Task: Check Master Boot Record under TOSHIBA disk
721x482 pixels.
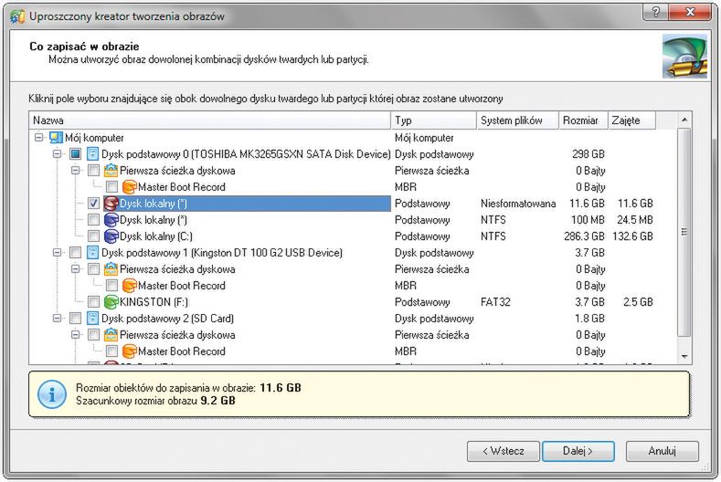Action: click(111, 187)
